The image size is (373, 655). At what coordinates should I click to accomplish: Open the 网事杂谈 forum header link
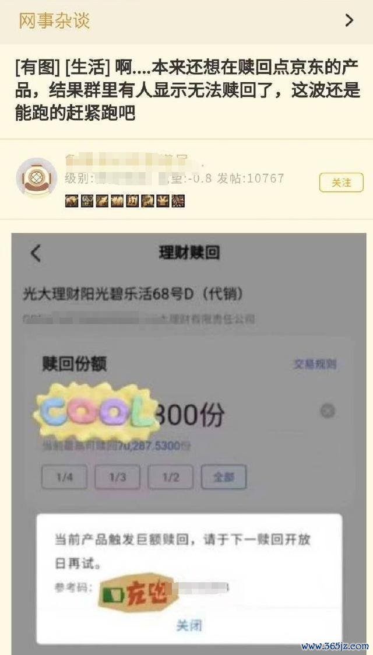pos(54,20)
